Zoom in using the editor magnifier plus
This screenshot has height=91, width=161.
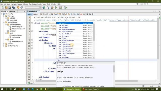click(x=87, y=14)
